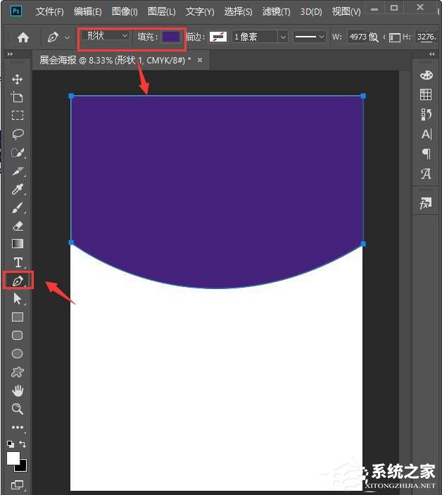The height and width of the screenshot is (495, 442).
Task: Select the Pen tool
Action: [18, 281]
